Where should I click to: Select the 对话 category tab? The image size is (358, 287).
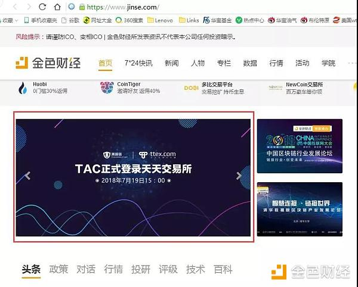tap(86, 270)
